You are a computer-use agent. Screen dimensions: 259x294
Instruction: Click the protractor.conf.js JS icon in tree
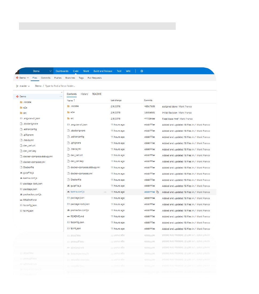click(21, 195)
